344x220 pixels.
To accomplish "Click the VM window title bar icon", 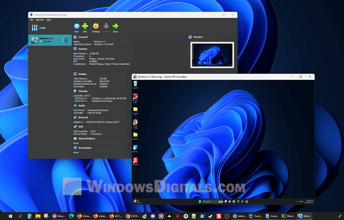I will (x=135, y=77).
